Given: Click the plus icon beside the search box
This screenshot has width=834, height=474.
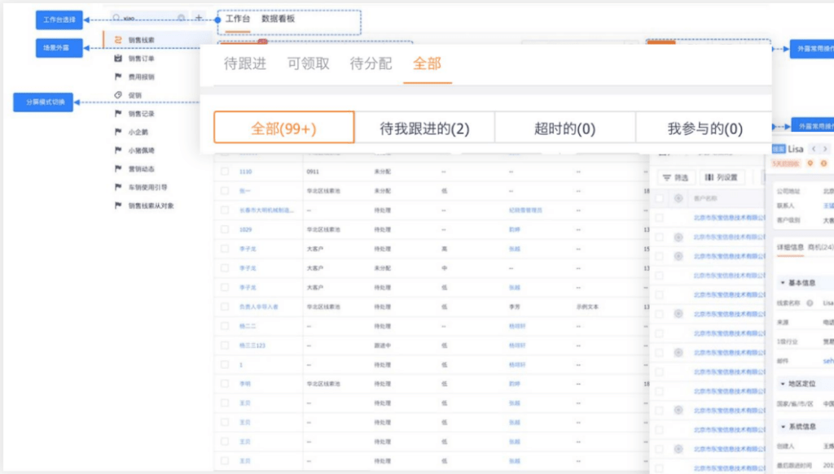Looking at the screenshot, I should pyautogui.click(x=198, y=18).
